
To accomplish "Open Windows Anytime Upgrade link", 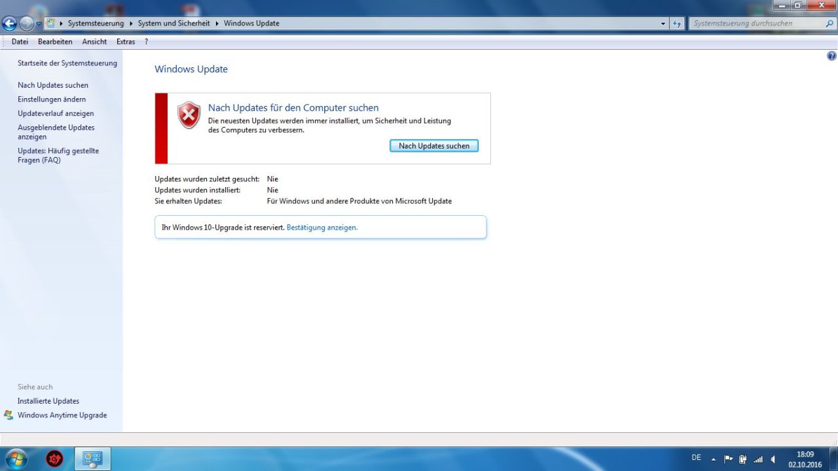I will pos(62,415).
